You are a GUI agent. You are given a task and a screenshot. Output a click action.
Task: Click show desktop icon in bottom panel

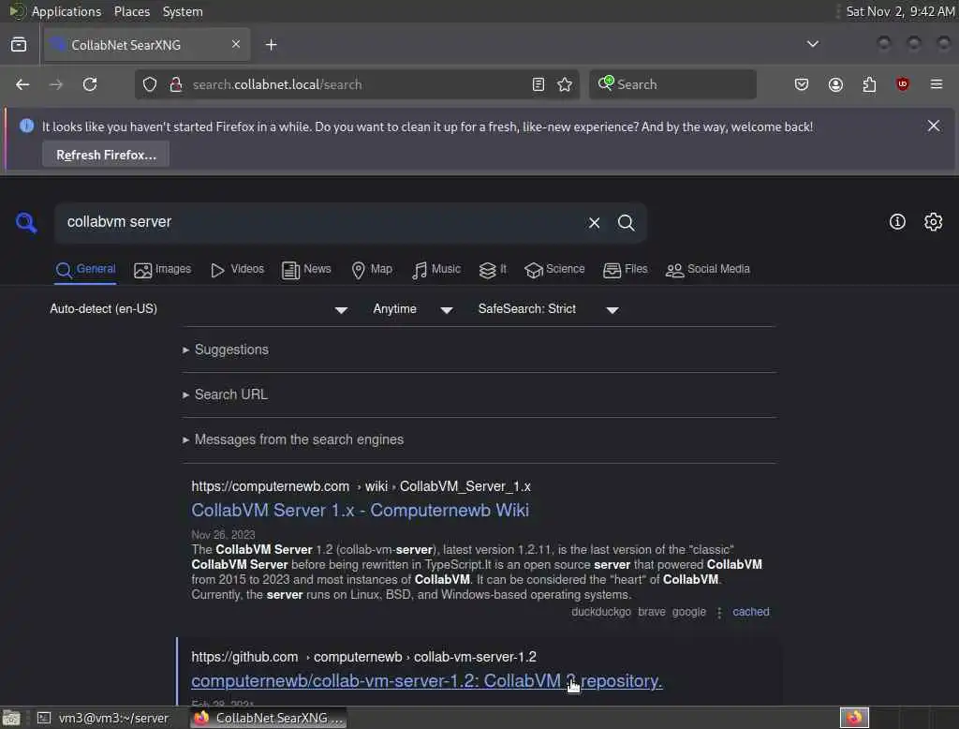[x=11, y=718]
